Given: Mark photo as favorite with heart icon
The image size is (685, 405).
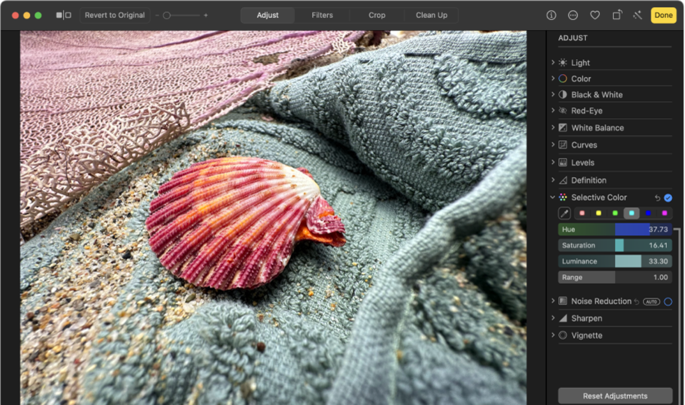Looking at the screenshot, I should click(x=595, y=15).
